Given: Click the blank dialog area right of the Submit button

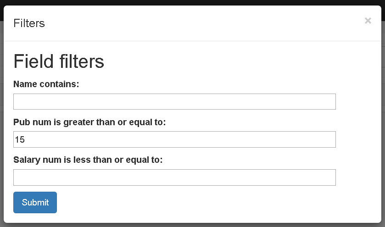Looking at the screenshot, I should [x=206, y=203].
